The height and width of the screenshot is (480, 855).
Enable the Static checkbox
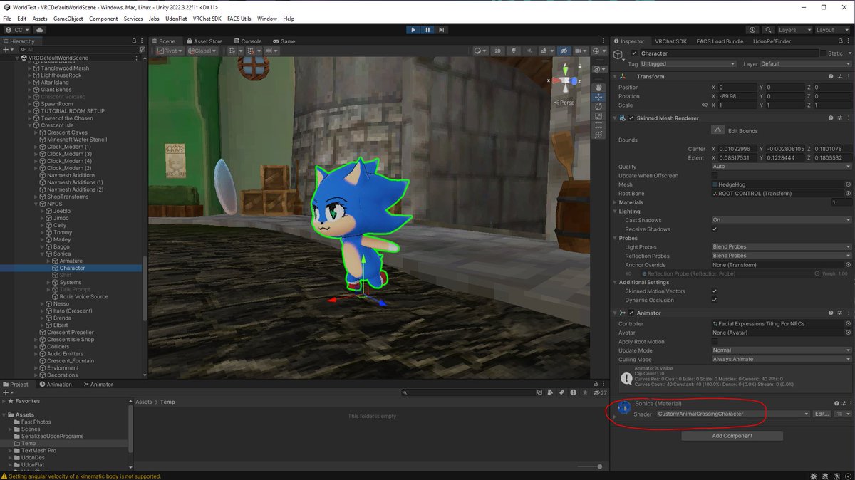823,53
